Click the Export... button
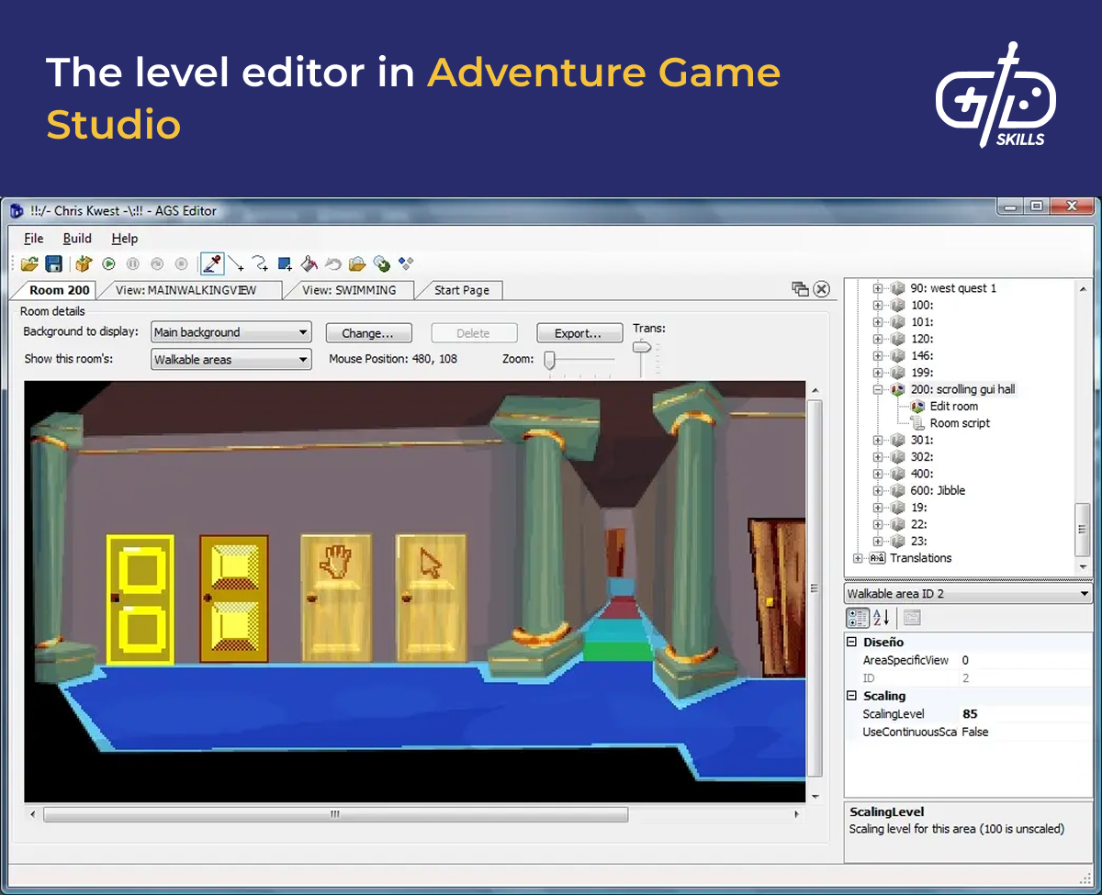Image resolution: width=1102 pixels, height=895 pixels. point(579,331)
